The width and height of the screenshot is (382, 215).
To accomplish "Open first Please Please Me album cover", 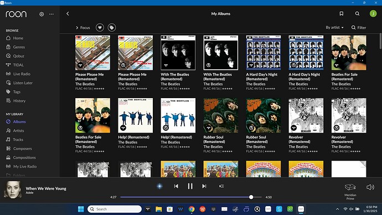I will coord(92,53).
